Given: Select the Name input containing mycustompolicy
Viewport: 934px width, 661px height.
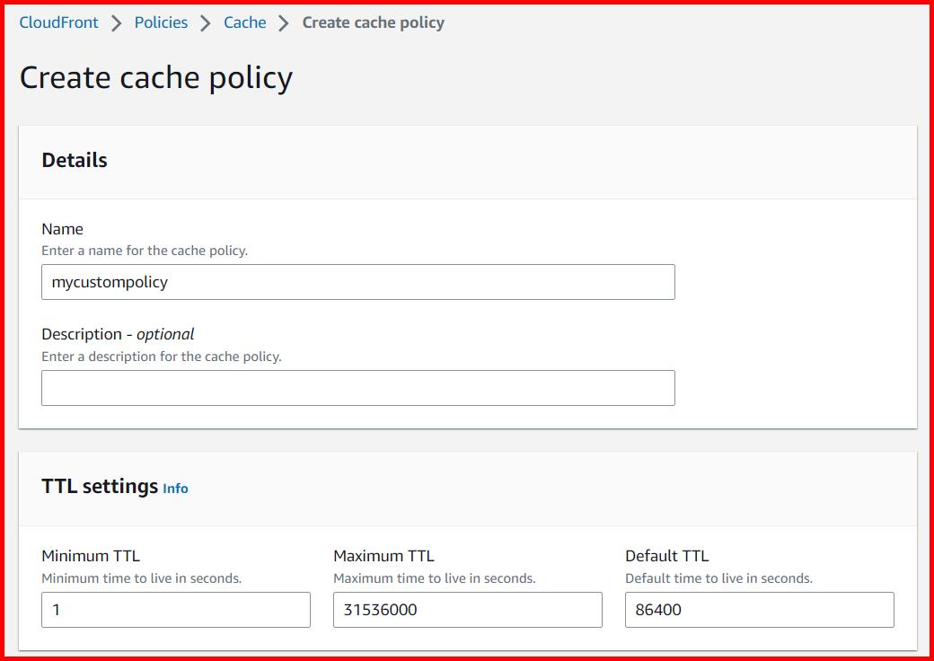Looking at the screenshot, I should point(358,282).
